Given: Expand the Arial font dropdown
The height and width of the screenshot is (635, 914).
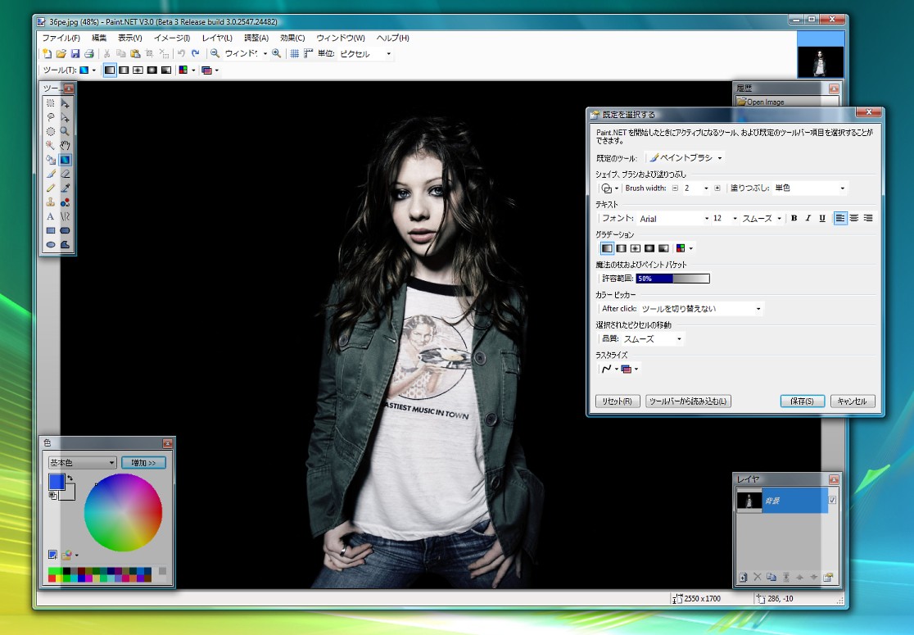Looking at the screenshot, I should (x=673, y=219).
